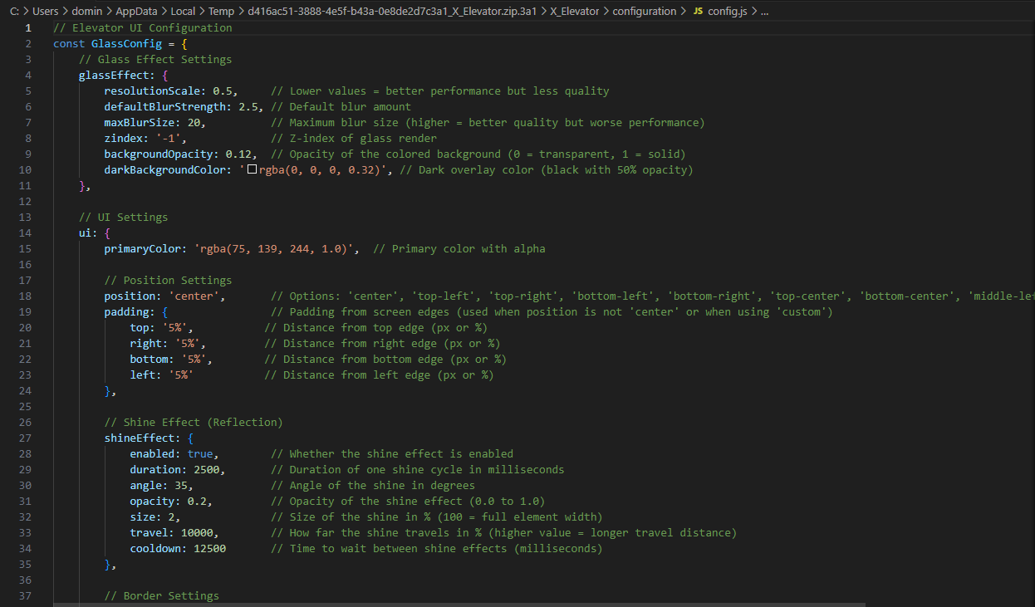Screen dimensions: 1035x607
Task: Select line number 10 in the gutter
Action: click(25, 170)
